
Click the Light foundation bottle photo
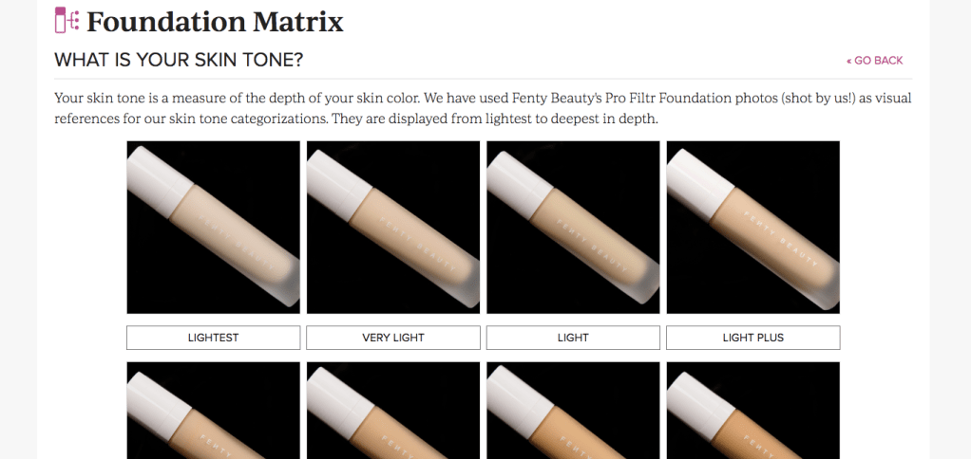click(573, 228)
